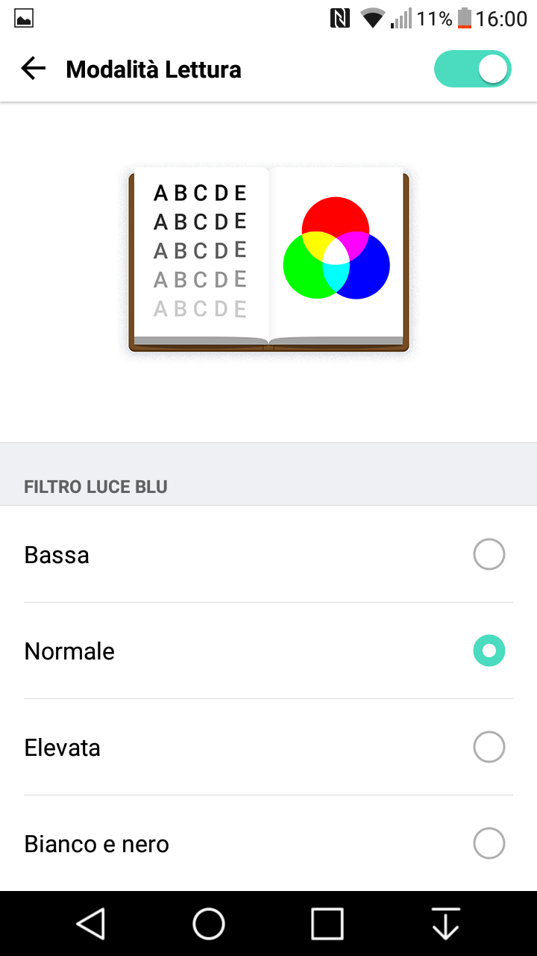The width and height of the screenshot is (537, 956).
Task: Tap the Bassa option label
Action: coord(57,555)
